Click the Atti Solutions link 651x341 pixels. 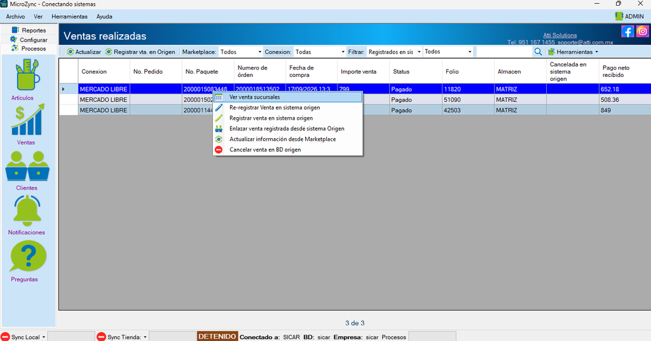click(x=559, y=35)
